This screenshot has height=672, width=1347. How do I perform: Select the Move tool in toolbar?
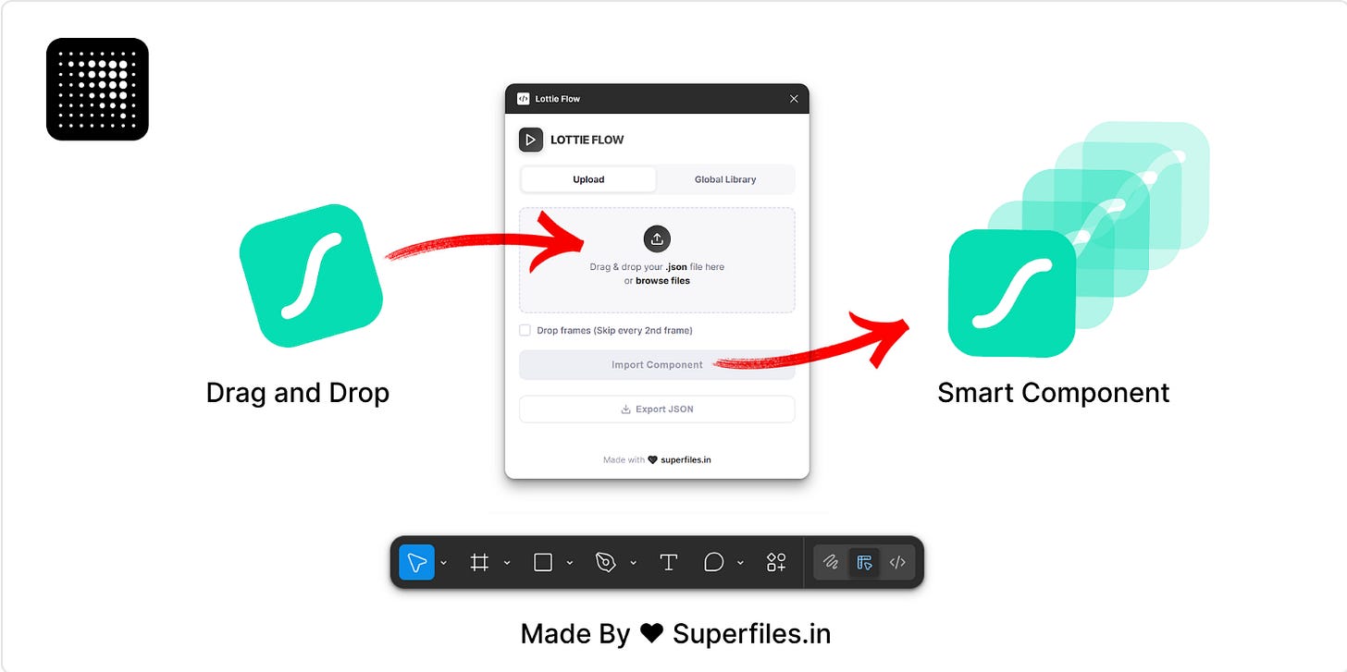[416, 562]
